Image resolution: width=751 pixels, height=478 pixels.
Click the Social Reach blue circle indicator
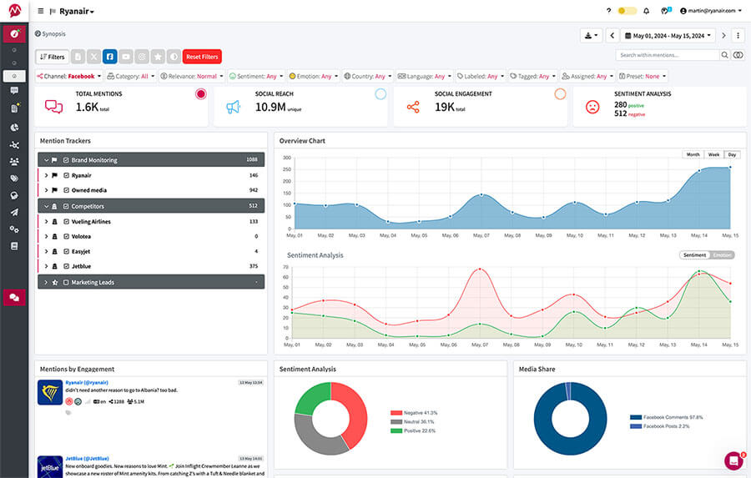[x=381, y=94]
